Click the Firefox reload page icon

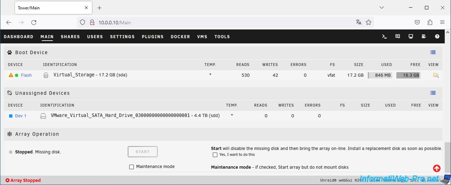tap(34, 23)
